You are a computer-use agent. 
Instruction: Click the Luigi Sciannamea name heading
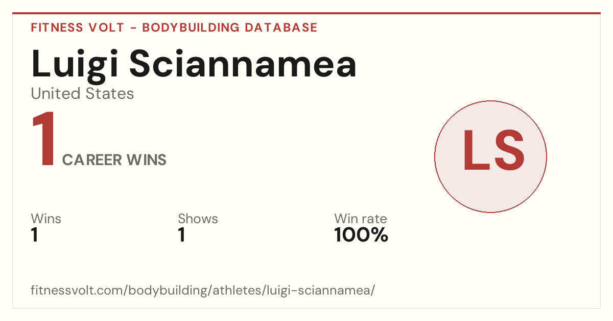click(x=194, y=63)
